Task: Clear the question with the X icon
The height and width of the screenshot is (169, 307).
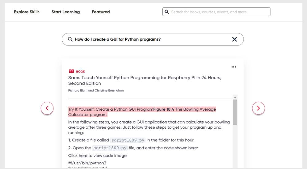Action: (234, 39)
